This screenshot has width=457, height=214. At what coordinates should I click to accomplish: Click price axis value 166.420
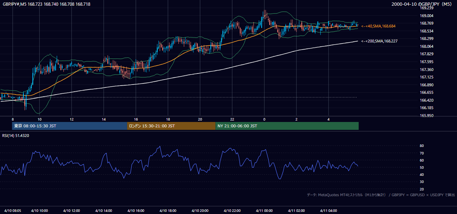(x=426, y=100)
